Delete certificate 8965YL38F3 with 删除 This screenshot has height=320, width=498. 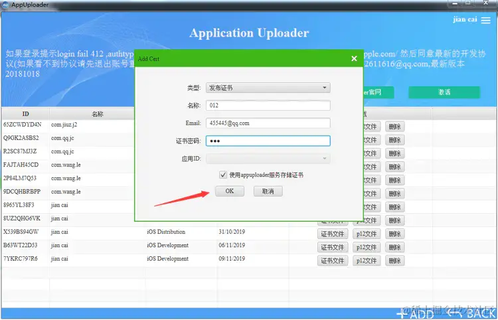(x=395, y=207)
